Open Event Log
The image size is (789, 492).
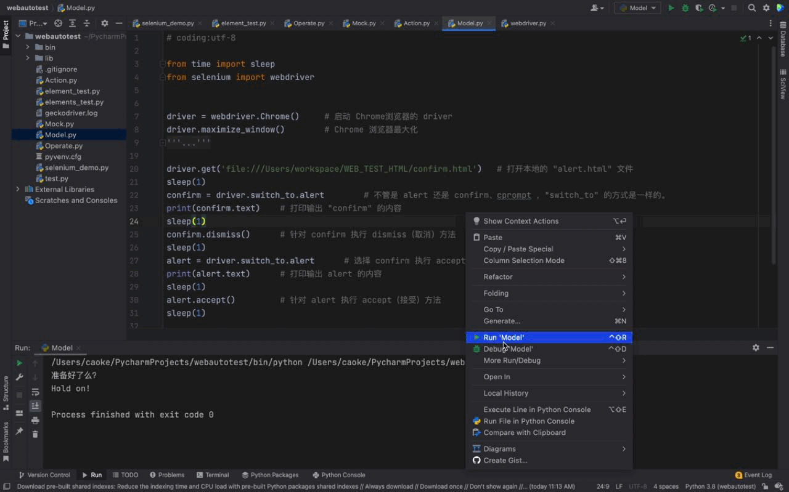click(x=753, y=475)
